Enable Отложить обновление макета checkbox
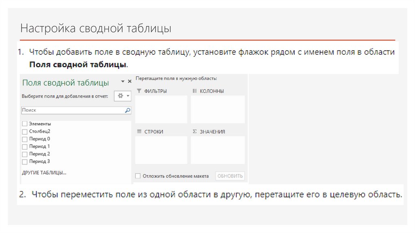415x233 pixels. (x=138, y=176)
